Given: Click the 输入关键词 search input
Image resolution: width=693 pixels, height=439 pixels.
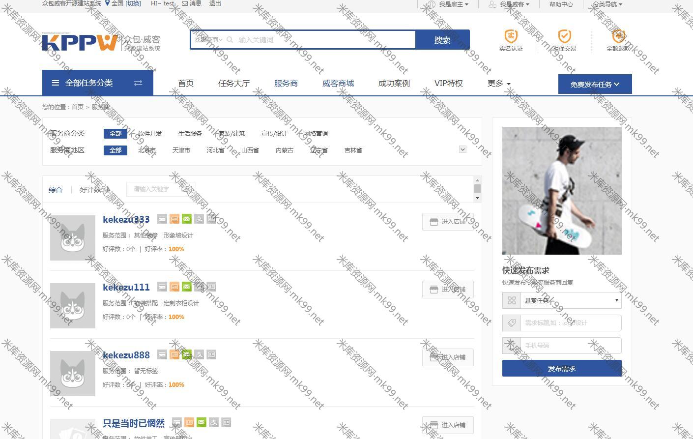Looking at the screenshot, I should click(x=324, y=40).
